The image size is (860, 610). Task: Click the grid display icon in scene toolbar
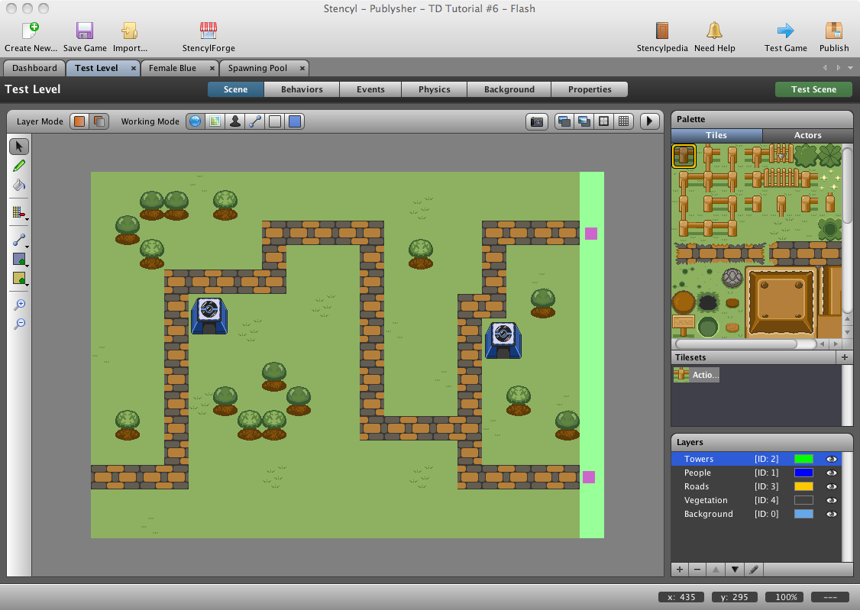pos(623,121)
